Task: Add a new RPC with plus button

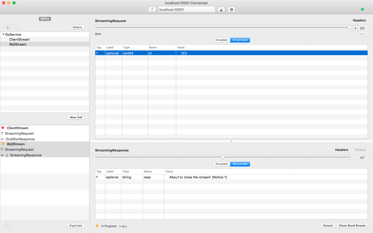Action: 8,27
